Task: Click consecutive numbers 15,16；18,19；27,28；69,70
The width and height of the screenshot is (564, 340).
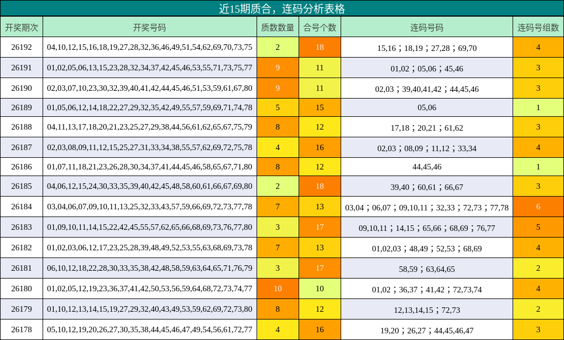Action: [427, 48]
